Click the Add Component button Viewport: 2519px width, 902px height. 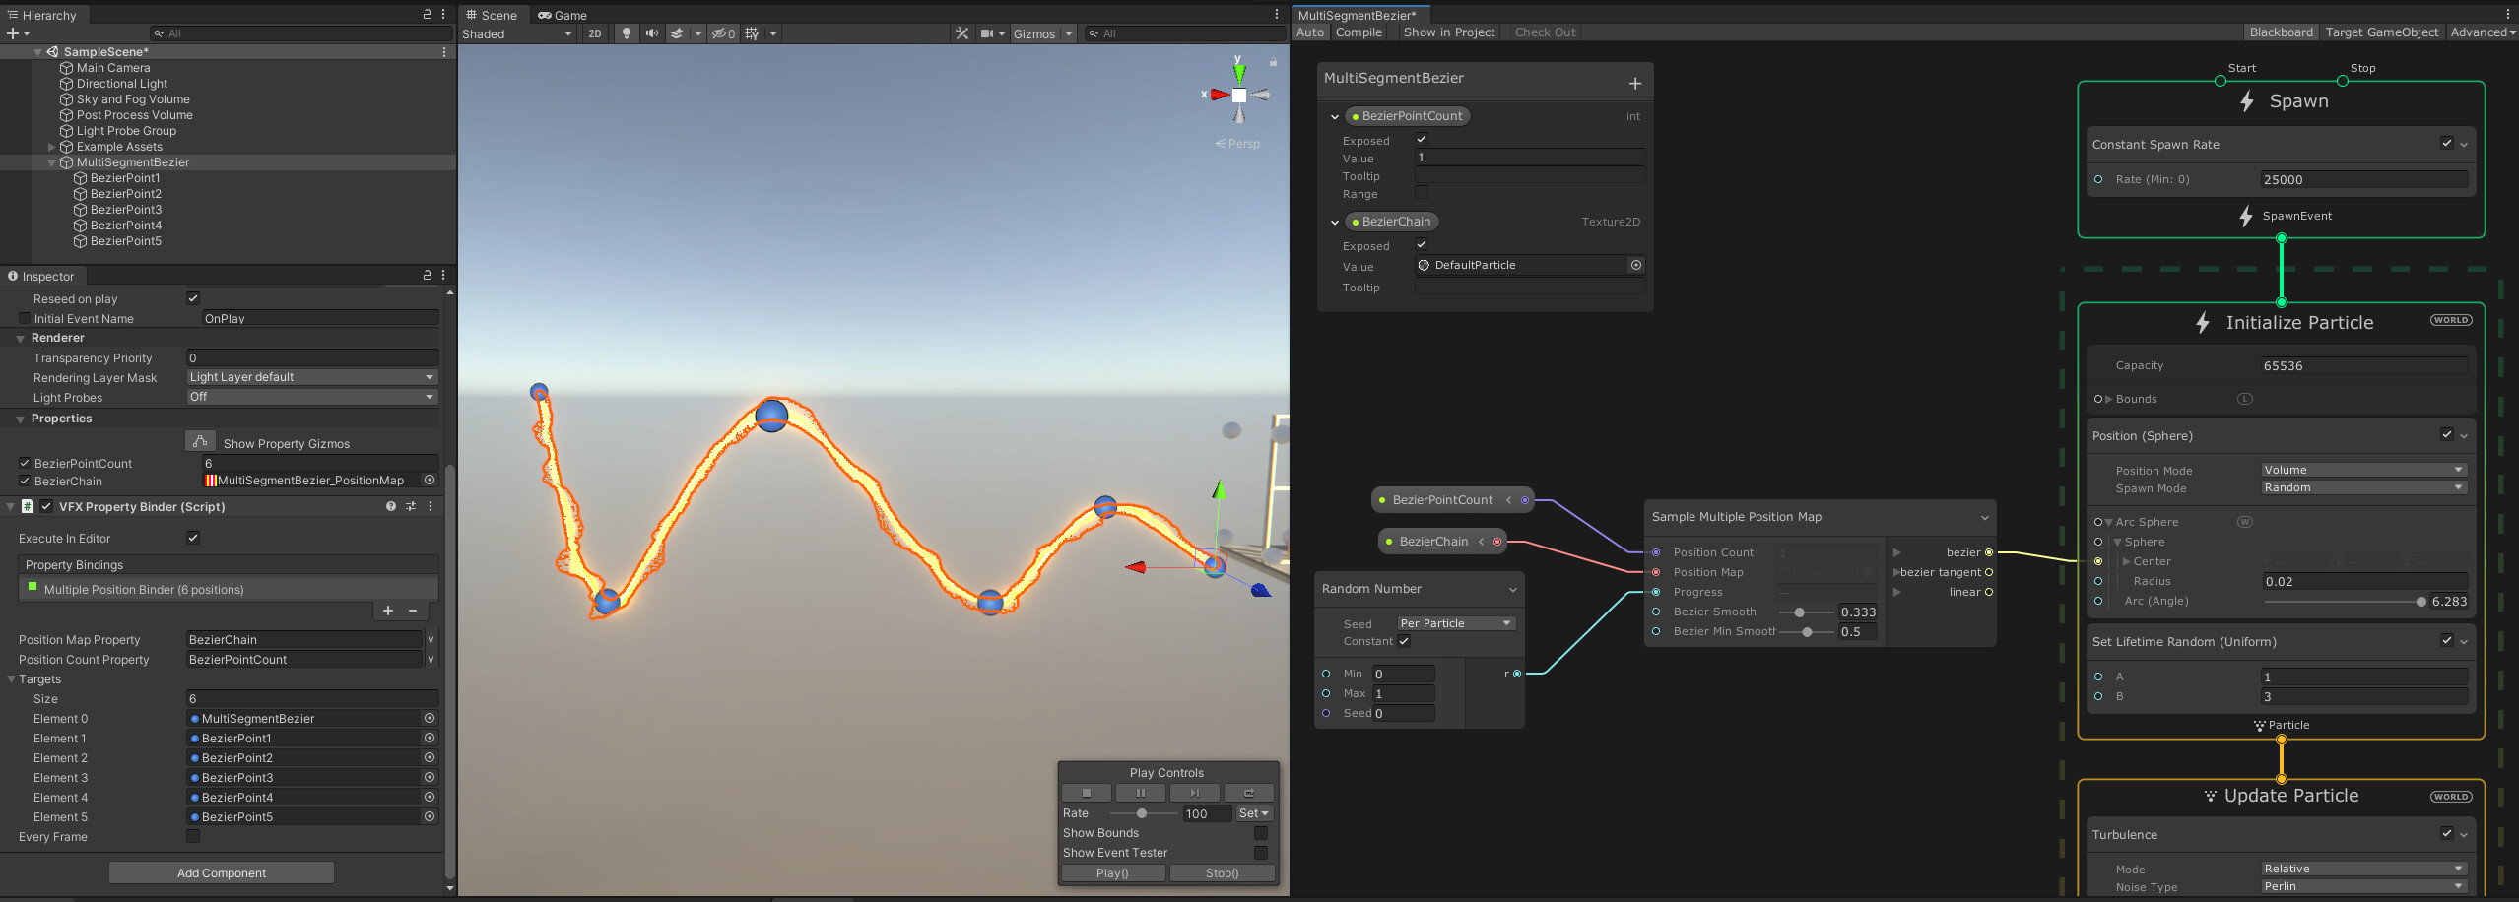coord(222,871)
